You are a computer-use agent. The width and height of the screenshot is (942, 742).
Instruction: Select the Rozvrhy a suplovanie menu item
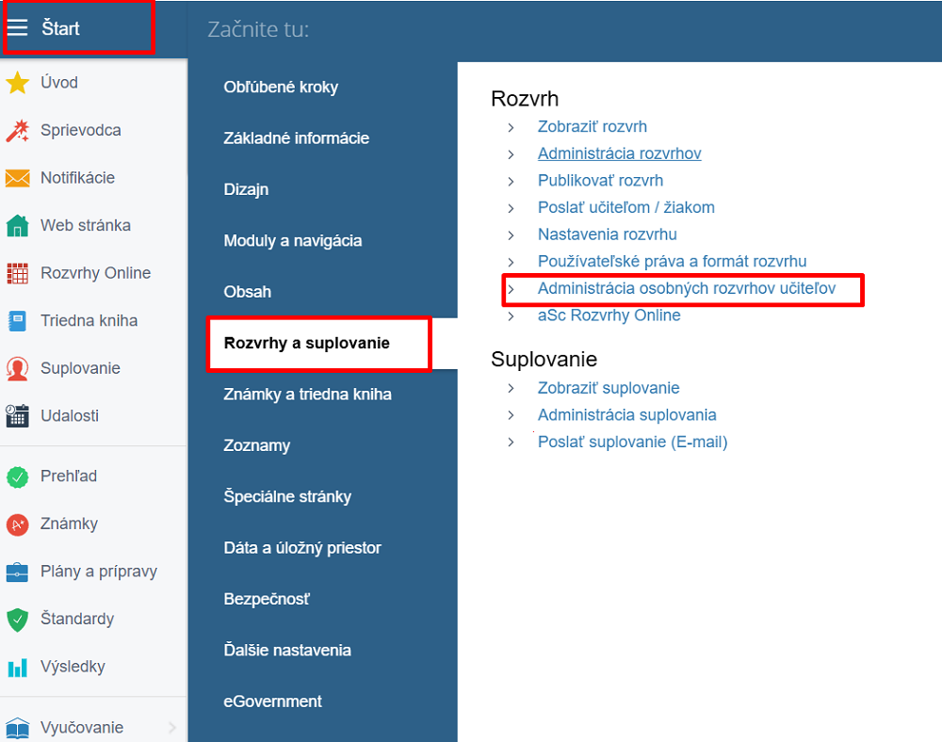point(306,343)
